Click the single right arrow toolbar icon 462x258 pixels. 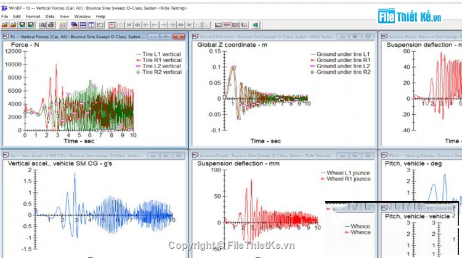[163, 25]
